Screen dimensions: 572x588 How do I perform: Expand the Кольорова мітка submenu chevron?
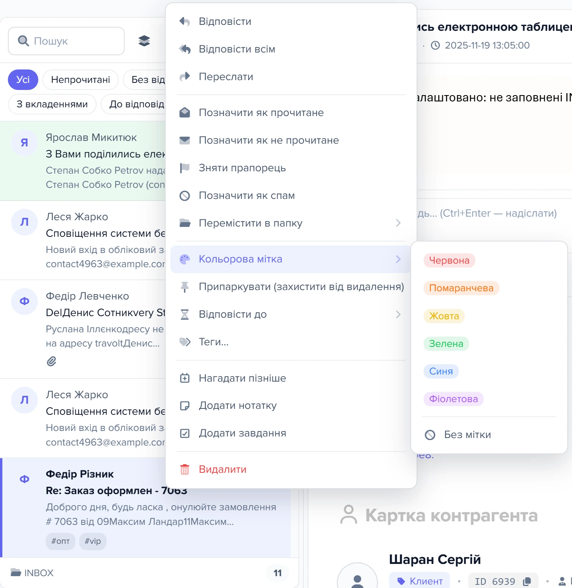click(x=398, y=259)
